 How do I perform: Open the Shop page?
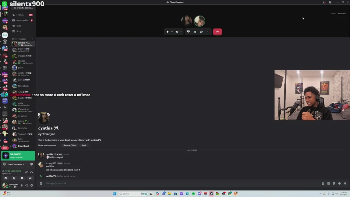click(22, 31)
